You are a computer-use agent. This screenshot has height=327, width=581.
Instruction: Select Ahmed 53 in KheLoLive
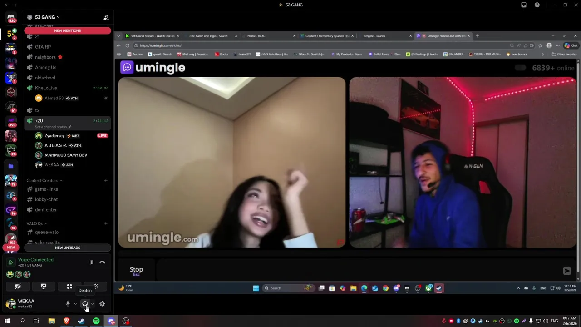[x=72, y=98]
